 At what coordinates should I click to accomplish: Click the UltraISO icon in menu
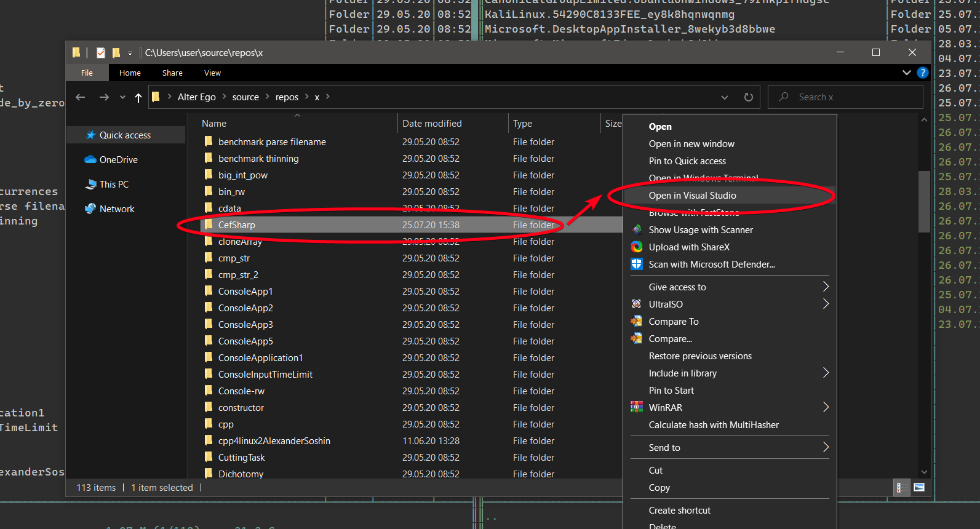click(637, 304)
